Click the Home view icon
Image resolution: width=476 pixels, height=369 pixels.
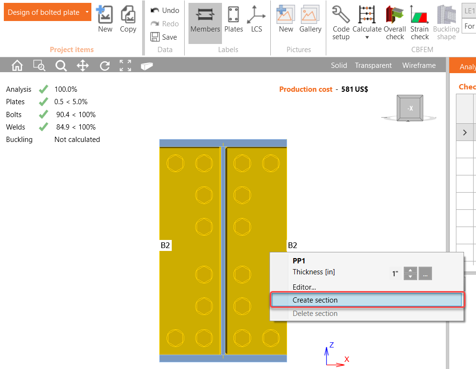pos(17,65)
